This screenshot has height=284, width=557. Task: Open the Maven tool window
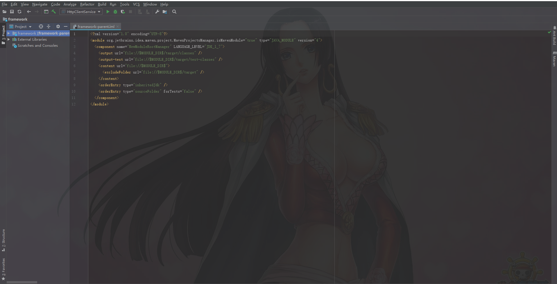[554, 57]
